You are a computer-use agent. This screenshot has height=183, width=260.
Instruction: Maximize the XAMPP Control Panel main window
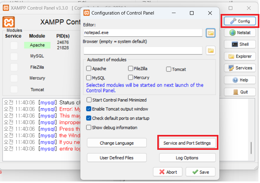point(231,8)
